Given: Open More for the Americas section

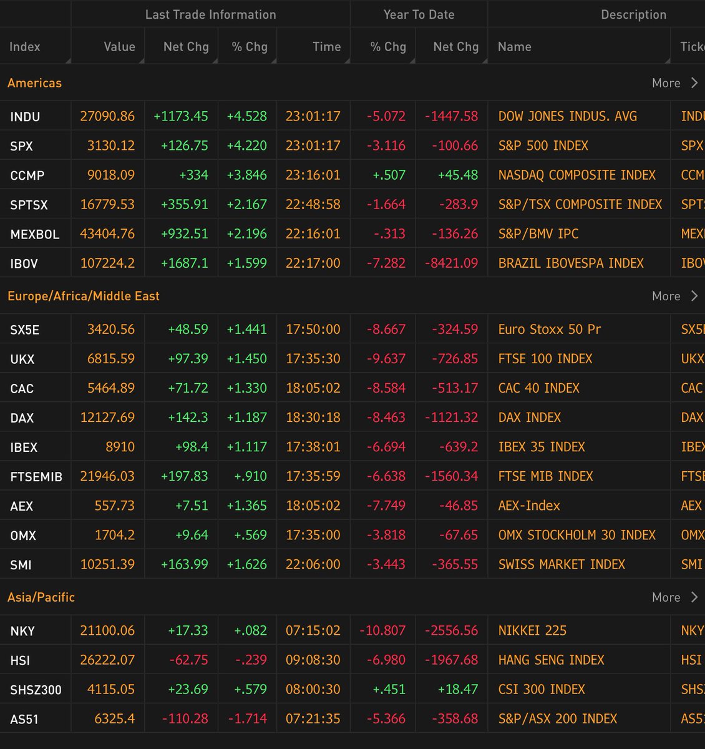Looking at the screenshot, I should [x=675, y=83].
